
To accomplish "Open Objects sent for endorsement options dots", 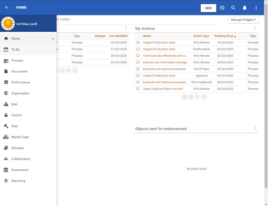I will (x=255, y=128).
